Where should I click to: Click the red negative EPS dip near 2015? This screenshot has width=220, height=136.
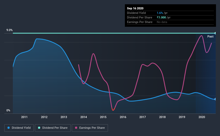pyautogui.click(x=113, y=109)
